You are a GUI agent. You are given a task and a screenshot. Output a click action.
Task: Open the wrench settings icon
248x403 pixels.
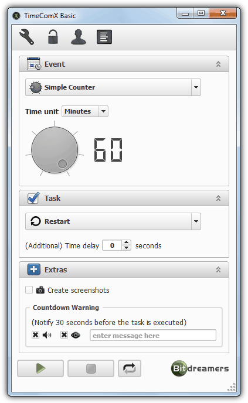coord(27,37)
